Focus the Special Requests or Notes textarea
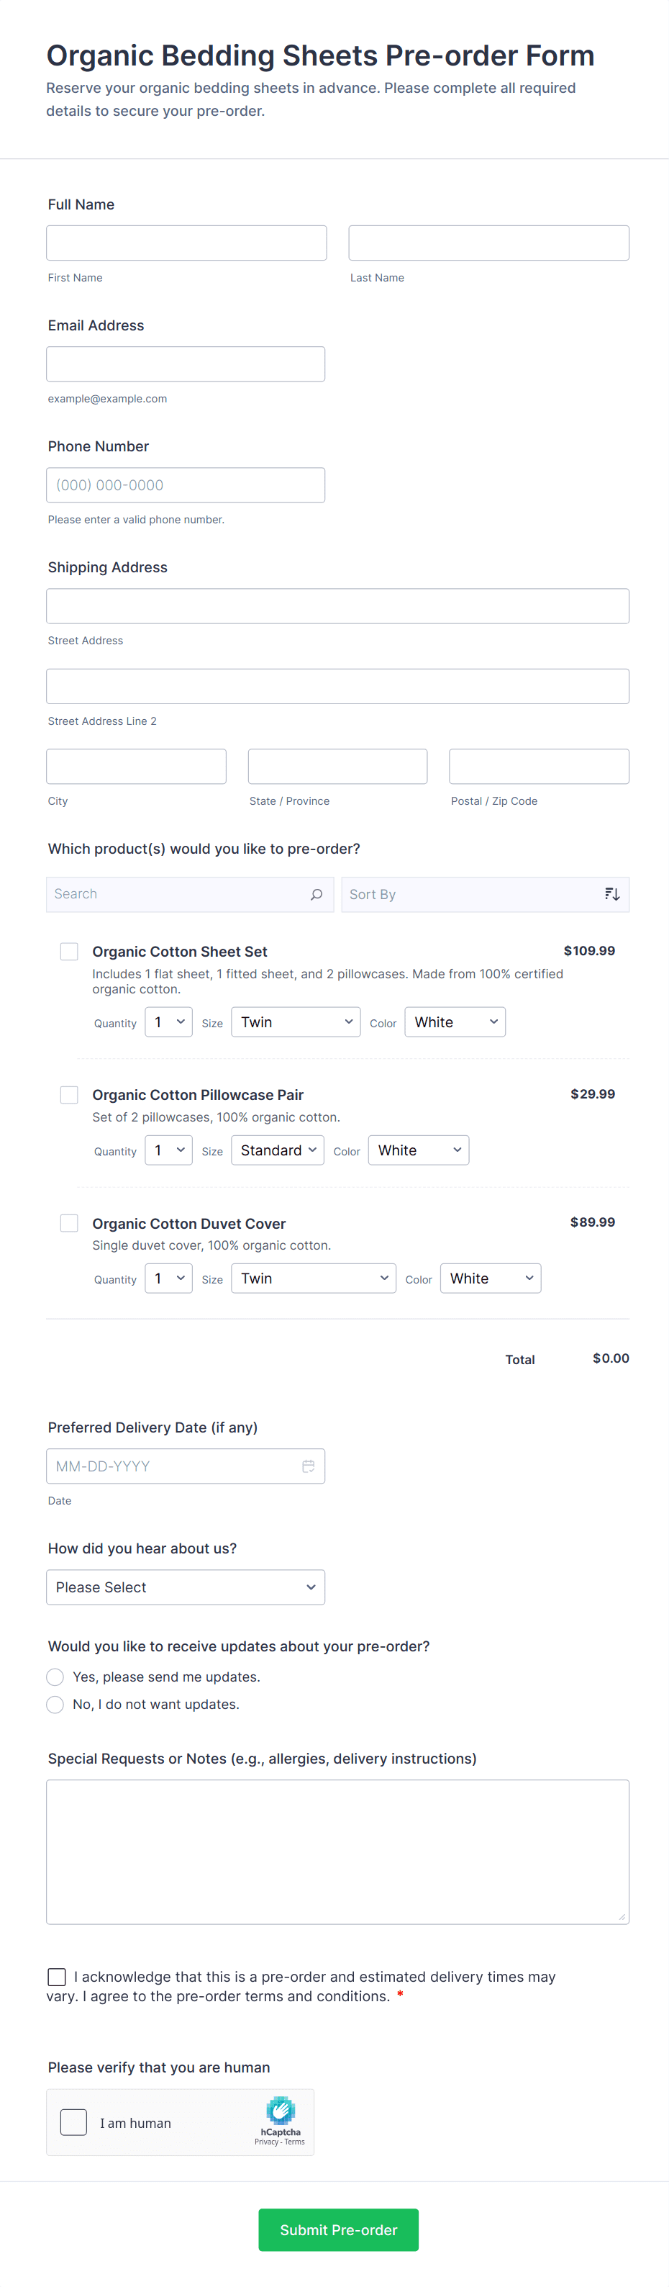The image size is (669, 2287). click(337, 1851)
